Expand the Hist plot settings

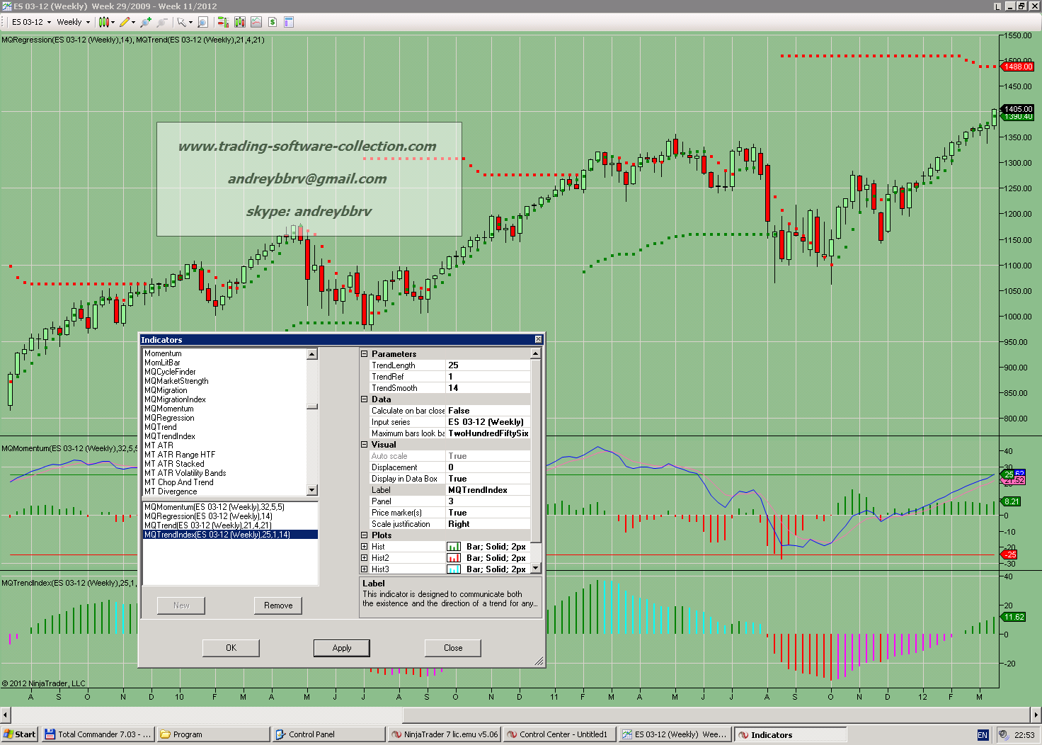(x=365, y=547)
